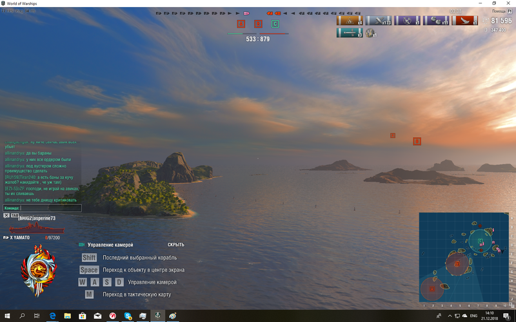Click the teal torpedo ribbon with x3 count
The height and width of the screenshot is (322, 516).
click(x=350, y=33)
